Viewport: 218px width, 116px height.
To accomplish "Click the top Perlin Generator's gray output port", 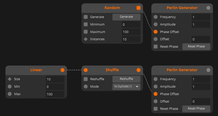I will 208,8.
